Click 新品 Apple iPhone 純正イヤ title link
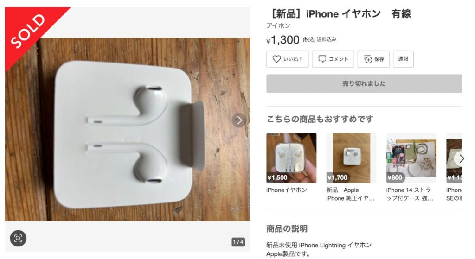 coord(350,194)
